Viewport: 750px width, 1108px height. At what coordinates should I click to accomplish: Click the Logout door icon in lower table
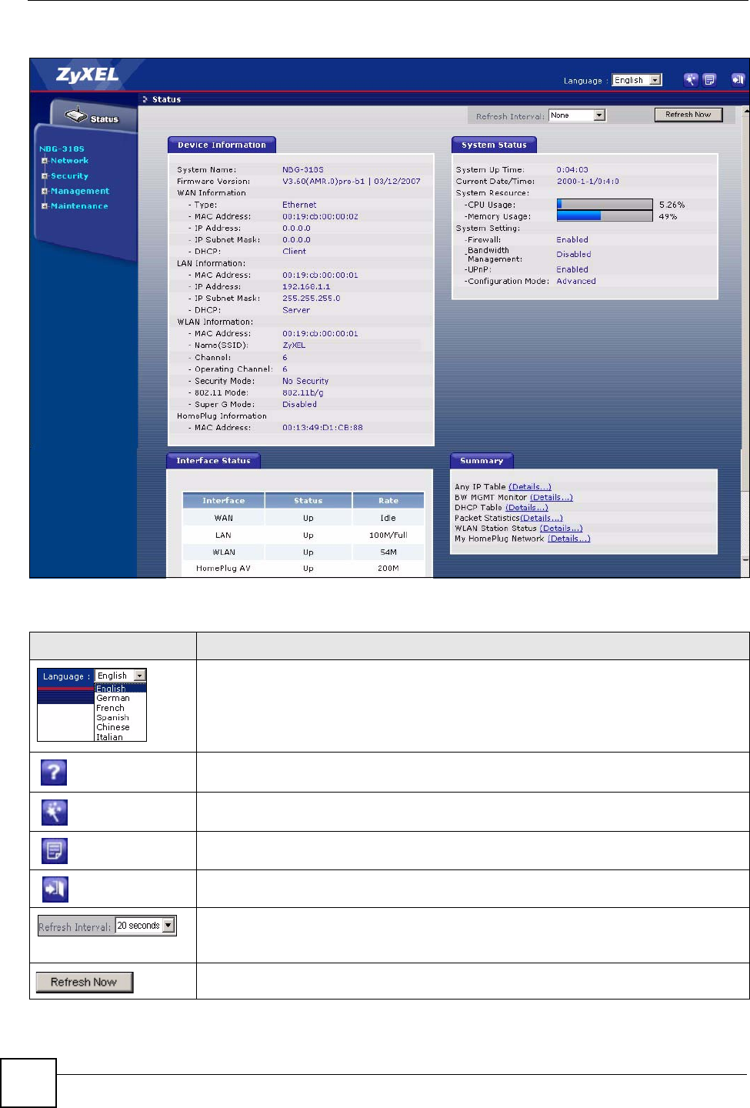coord(55,889)
